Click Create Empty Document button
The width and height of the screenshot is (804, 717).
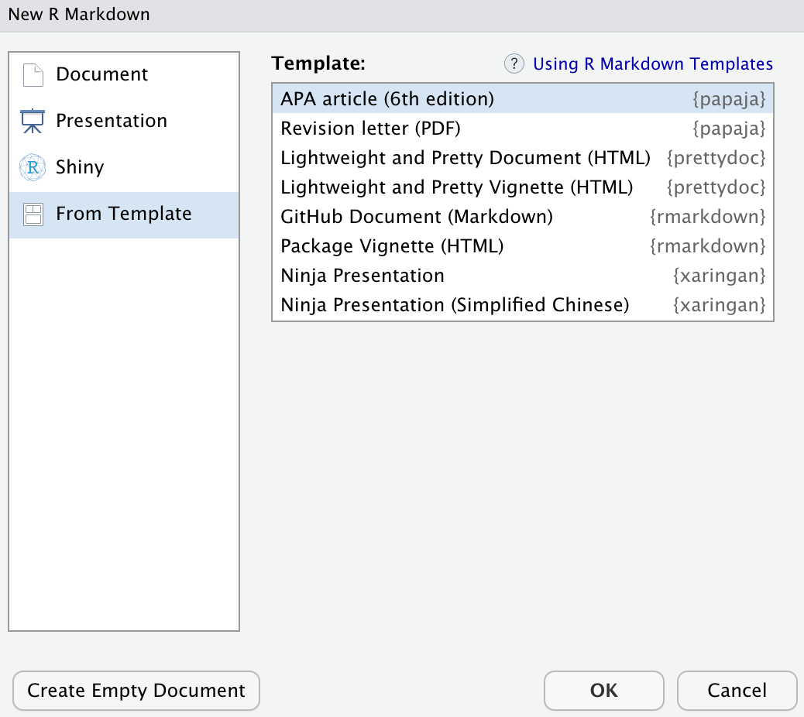[x=136, y=691]
